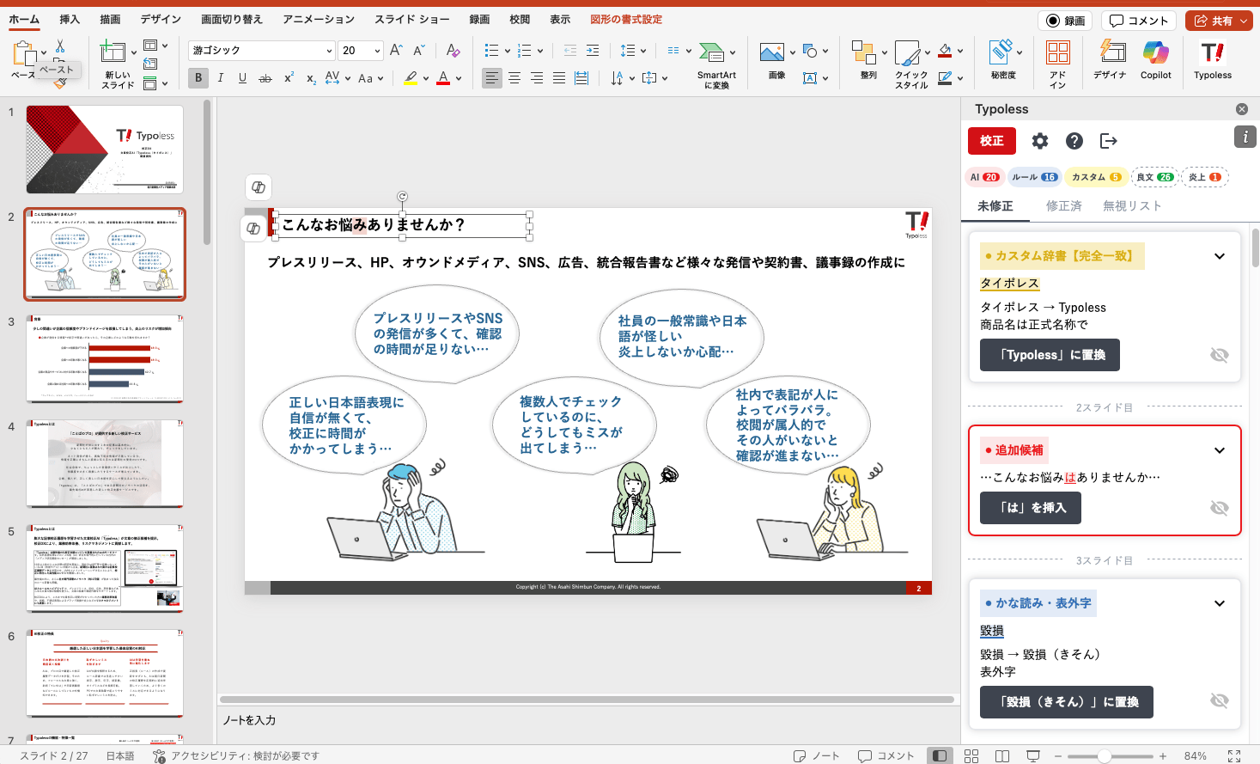Viewport: 1260px width, 764px height.
Task: Open the Designer icon in the ribbon
Action: [1110, 58]
